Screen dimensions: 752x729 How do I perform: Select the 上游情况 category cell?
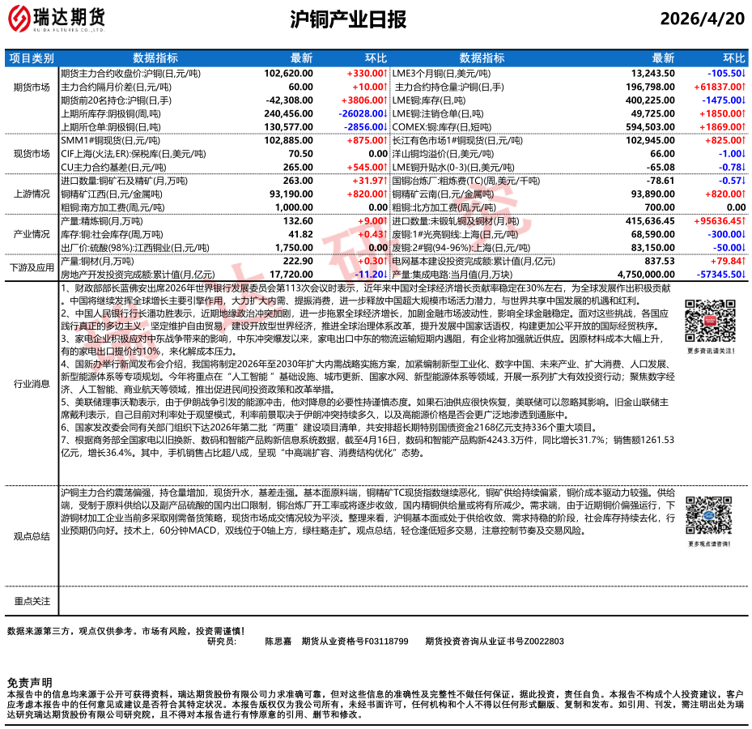32,195
